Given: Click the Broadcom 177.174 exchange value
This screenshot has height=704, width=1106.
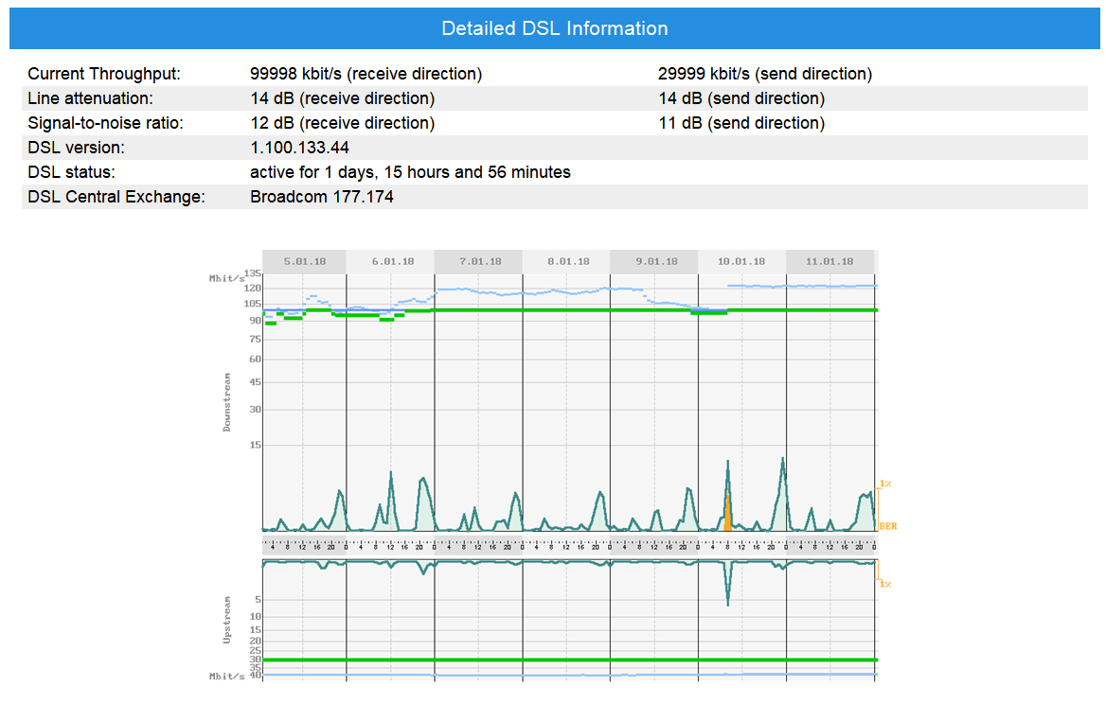Looking at the screenshot, I should (322, 197).
